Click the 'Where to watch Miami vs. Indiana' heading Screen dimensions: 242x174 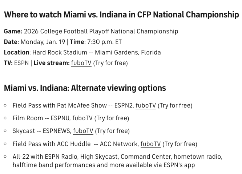(121, 15)
